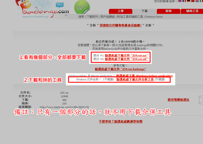Click the 直接鏈接 label

click(25, 107)
